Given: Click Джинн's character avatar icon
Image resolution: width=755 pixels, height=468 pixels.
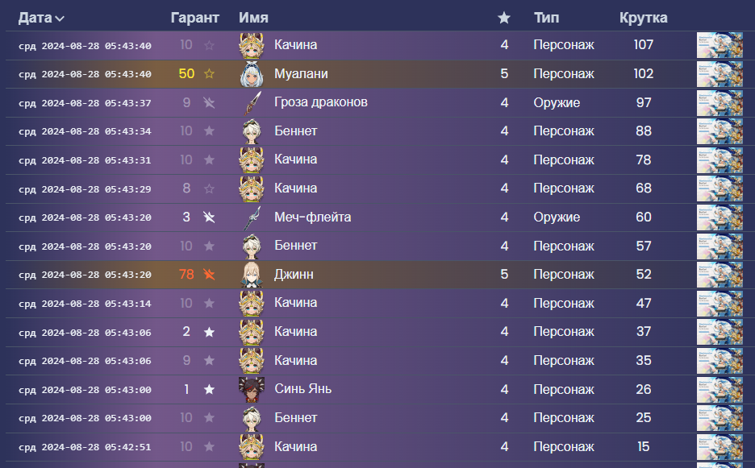Looking at the screenshot, I should pos(252,275).
